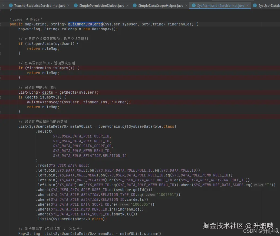Switch to the TeacherStatisticsServiceImpl.java tab
This screenshot has width=280, height=236.
point(40,5)
